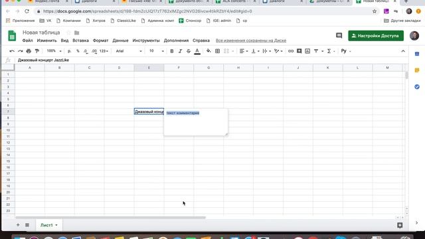Select the Paint format roller tool
425x239 pixels.
pyautogui.click(x=37, y=51)
